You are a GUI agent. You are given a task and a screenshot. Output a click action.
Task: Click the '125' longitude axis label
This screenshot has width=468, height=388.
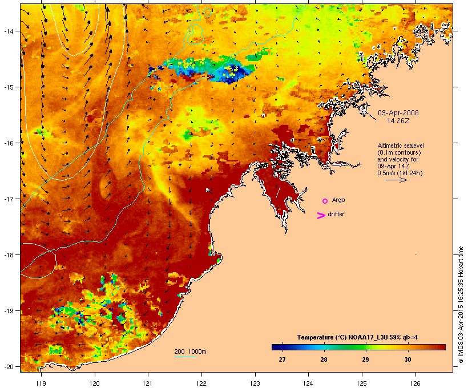click(x=362, y=383)
